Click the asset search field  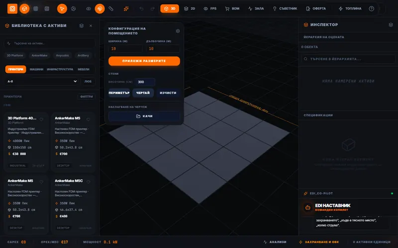click(49, 43)
